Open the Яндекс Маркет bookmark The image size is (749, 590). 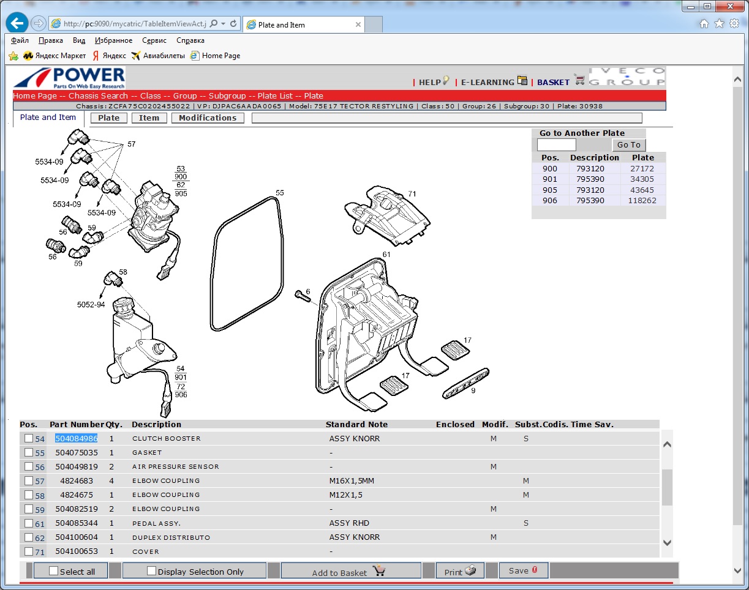pyautogui.click(x=55, y=56)
